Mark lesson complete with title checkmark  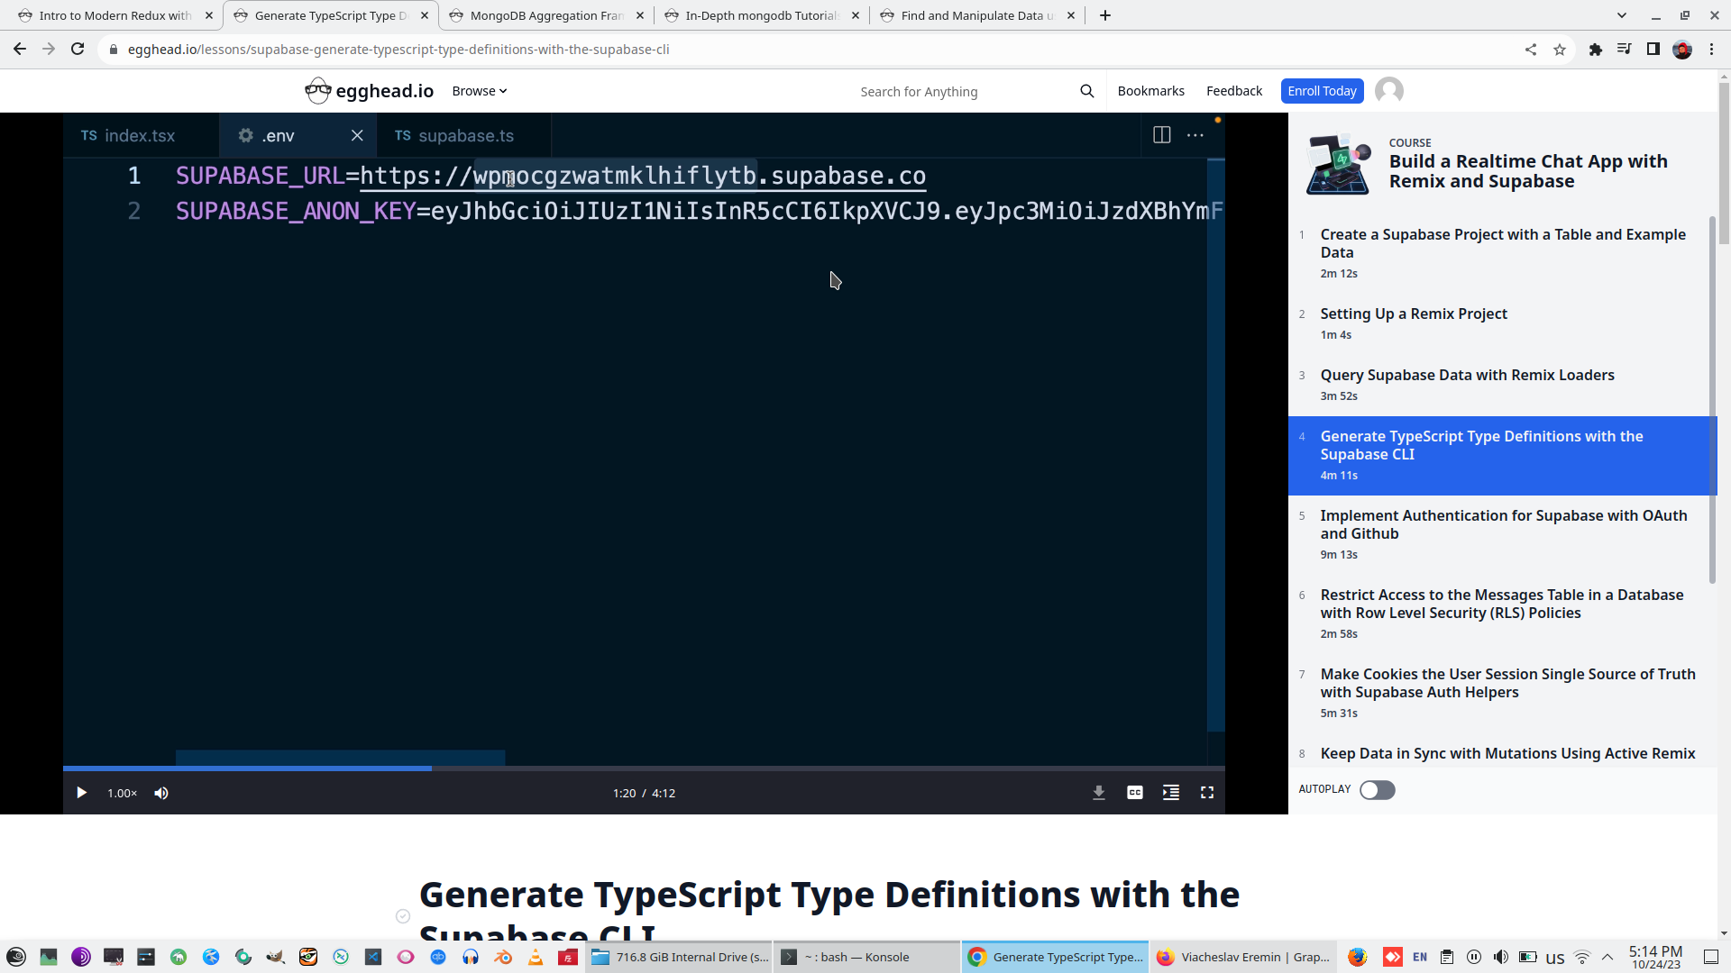click(403, 916)
